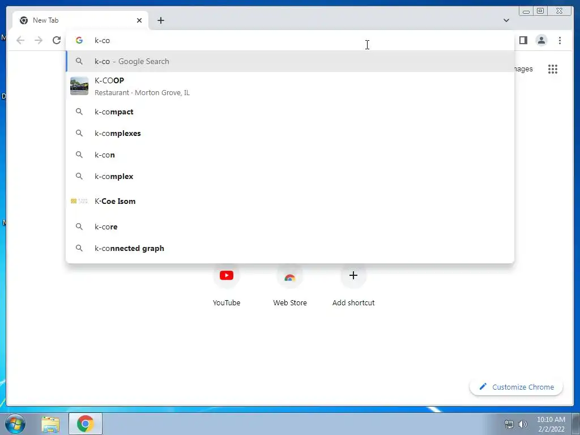Click the Show desktop strip
580x435 pixels.
(x=576, y=424)
